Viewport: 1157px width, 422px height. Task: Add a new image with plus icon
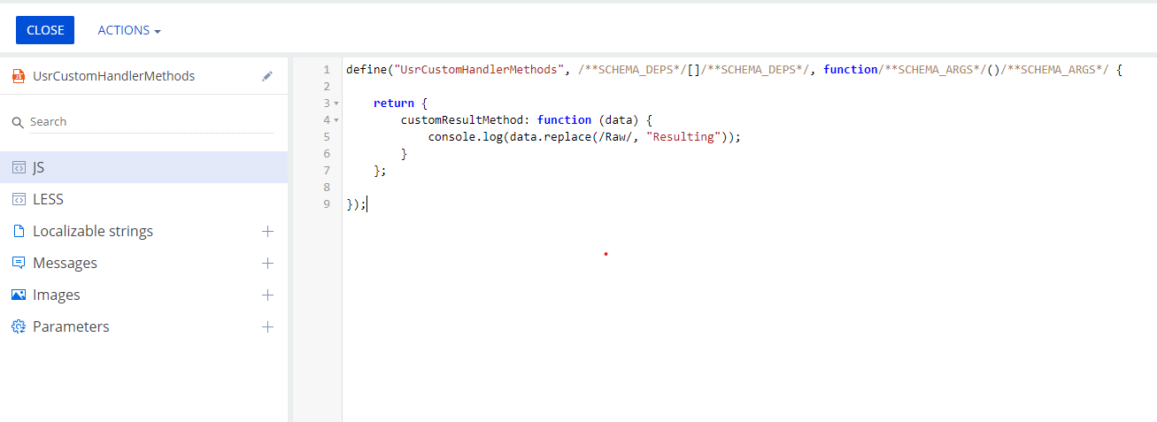tap(268, 295)
